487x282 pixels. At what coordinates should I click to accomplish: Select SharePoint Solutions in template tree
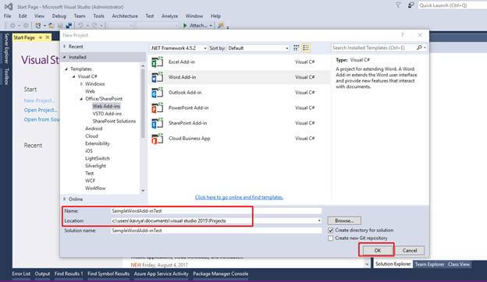click(114, 122)
